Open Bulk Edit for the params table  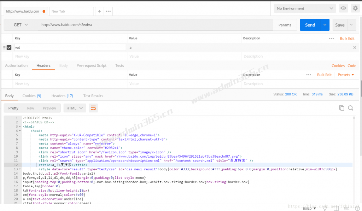347,39
